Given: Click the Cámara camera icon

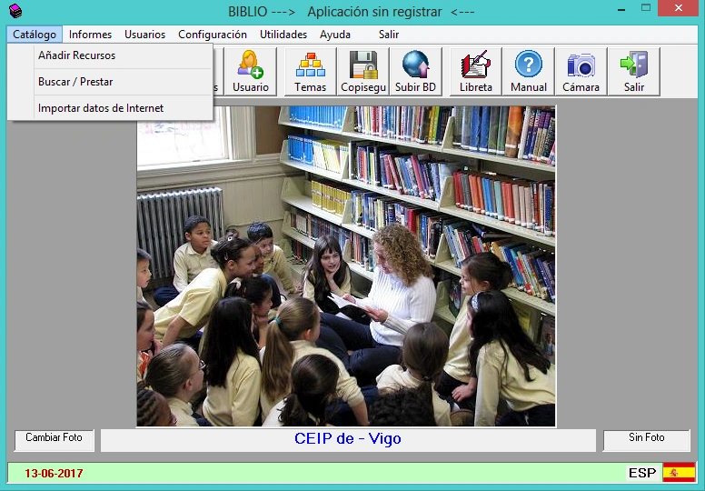Looking at the screenshot, I should click(x=581, y=72).
